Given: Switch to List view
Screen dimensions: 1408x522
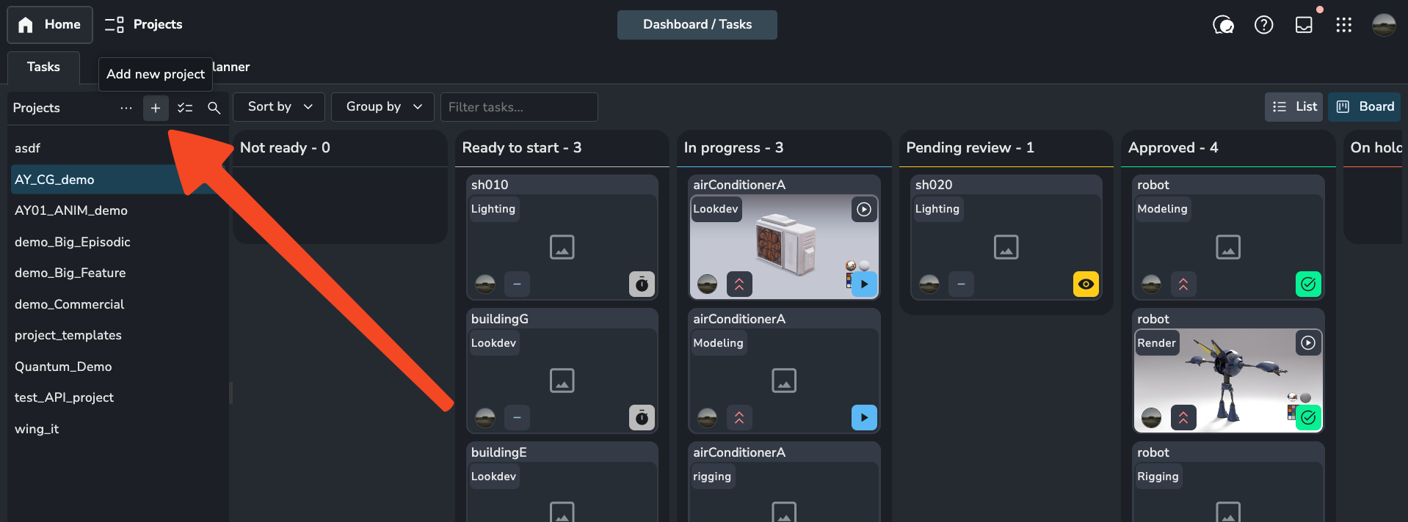Looking at the screenshot, I should 1293,107.
